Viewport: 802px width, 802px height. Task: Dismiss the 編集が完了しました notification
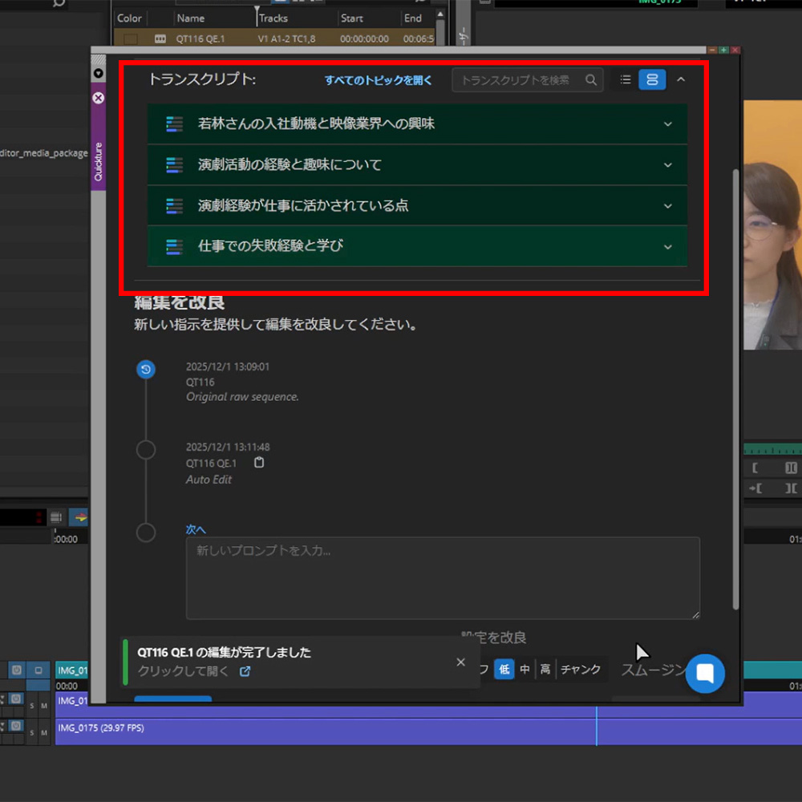[x=460, y=662]
